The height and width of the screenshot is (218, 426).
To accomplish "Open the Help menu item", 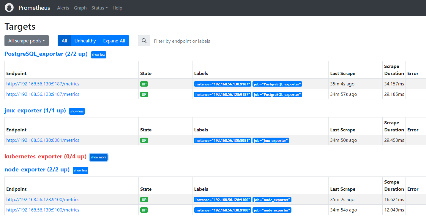I will [x=117, y=8].
